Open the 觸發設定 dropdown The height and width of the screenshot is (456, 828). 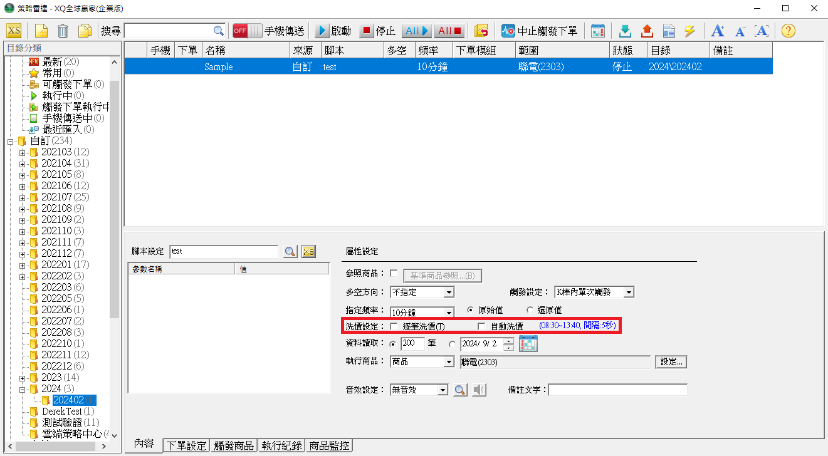pyautogui.click(x=629, y=292)
